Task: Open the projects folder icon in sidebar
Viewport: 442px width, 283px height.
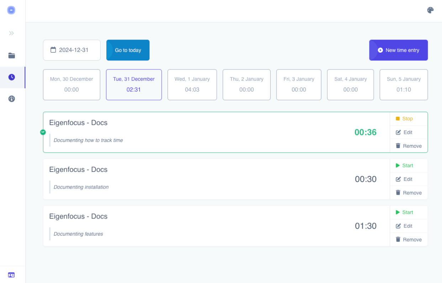Action: (x=12, y=56)
